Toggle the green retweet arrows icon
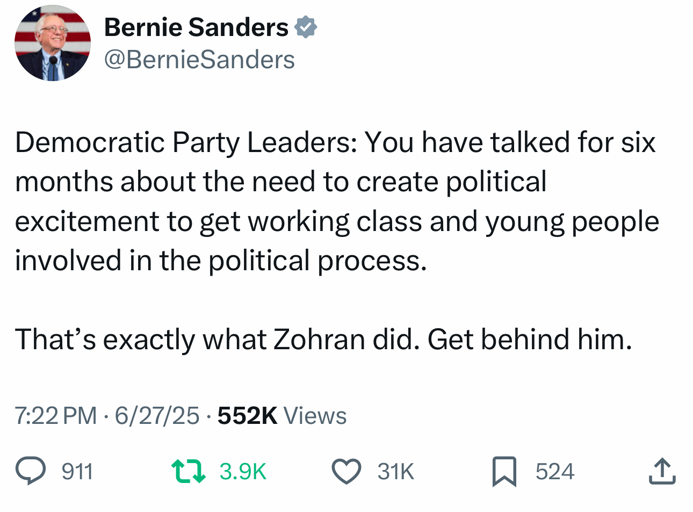 tap(188, 471)
